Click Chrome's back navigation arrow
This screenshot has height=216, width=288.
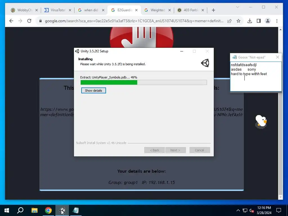click(11, 21)
